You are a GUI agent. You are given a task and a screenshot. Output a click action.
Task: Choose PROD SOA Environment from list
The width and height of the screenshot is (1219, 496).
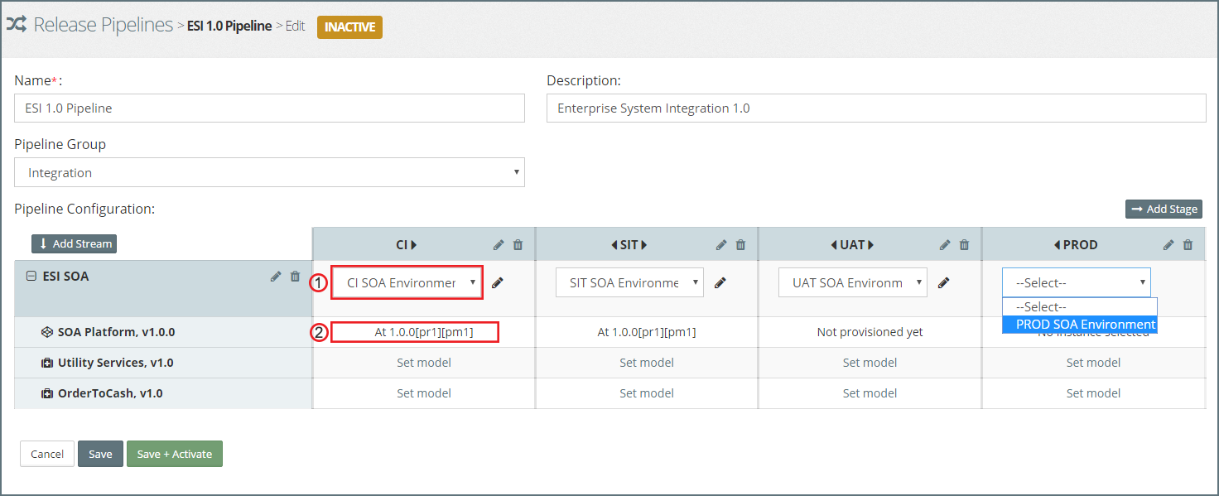[1079, 325]
